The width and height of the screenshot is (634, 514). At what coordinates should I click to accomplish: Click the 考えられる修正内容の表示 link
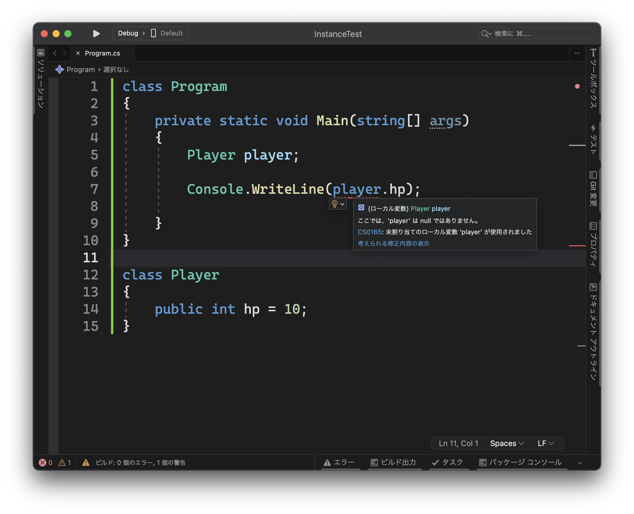pos(393,243)
